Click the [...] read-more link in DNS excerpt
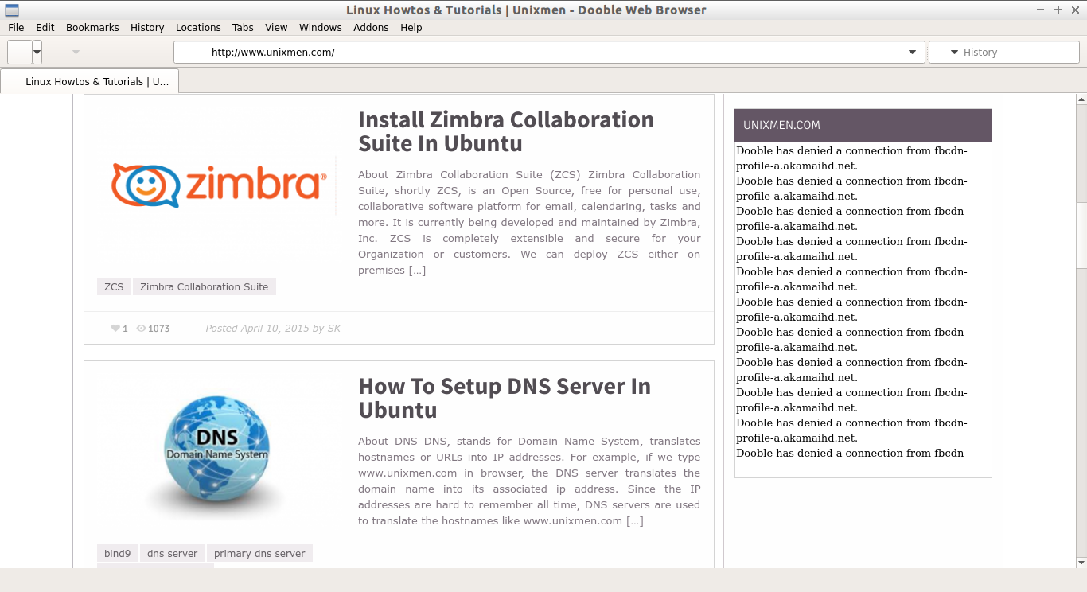The width and height of the screenshot is (1087, 592). [x=634, y=520]
